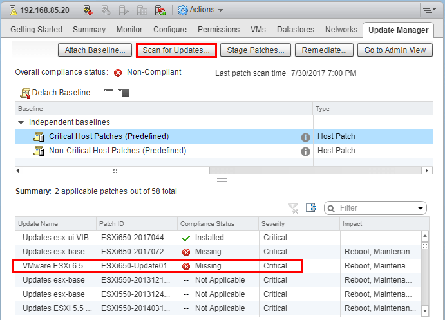
Task: Click the red Non-Compliant status icon
Action: [118, 73]
